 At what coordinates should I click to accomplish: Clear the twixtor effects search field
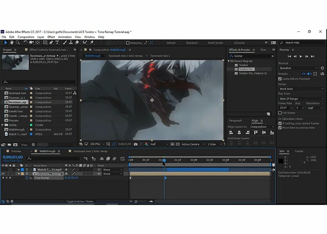tap(273, 56)
